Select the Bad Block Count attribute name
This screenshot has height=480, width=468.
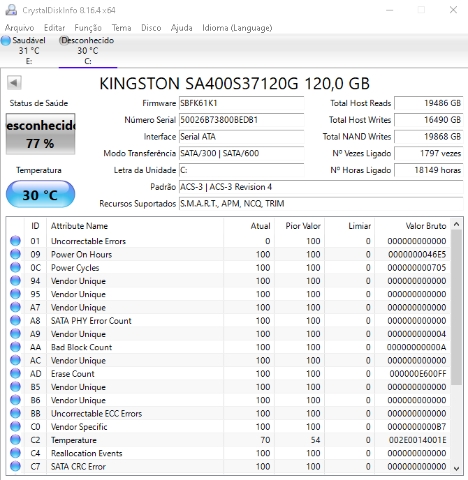pos(81,347)
